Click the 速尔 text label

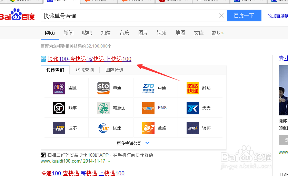point(72,128)
